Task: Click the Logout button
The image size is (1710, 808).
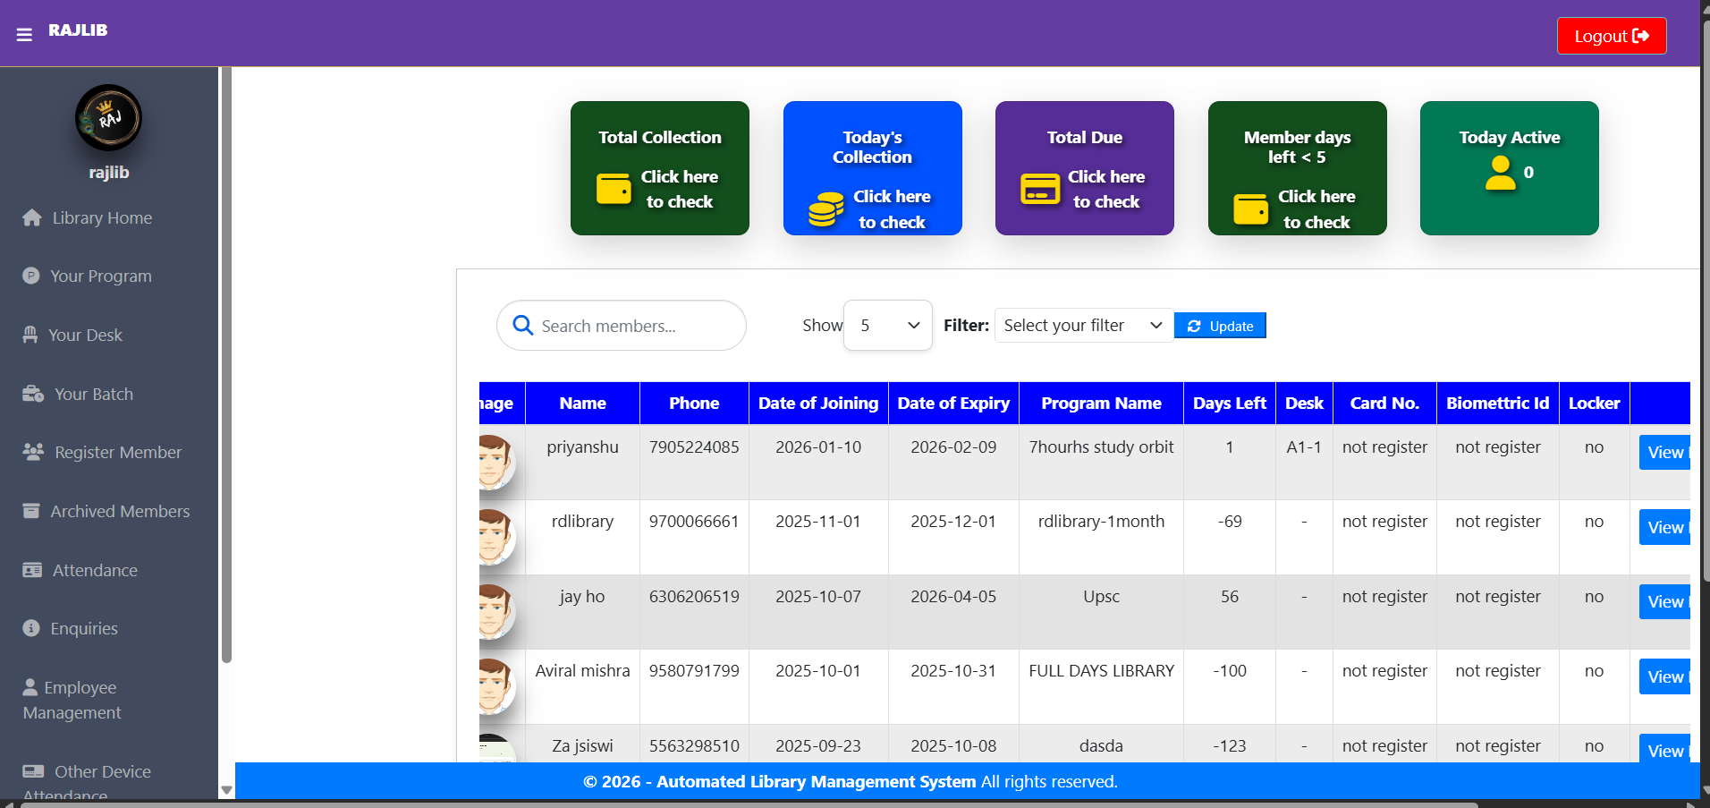Action: pos(1611,35)
